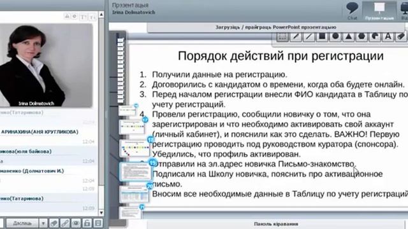Select the rectangle shape tool
The image size is (408, 229).
322,37
